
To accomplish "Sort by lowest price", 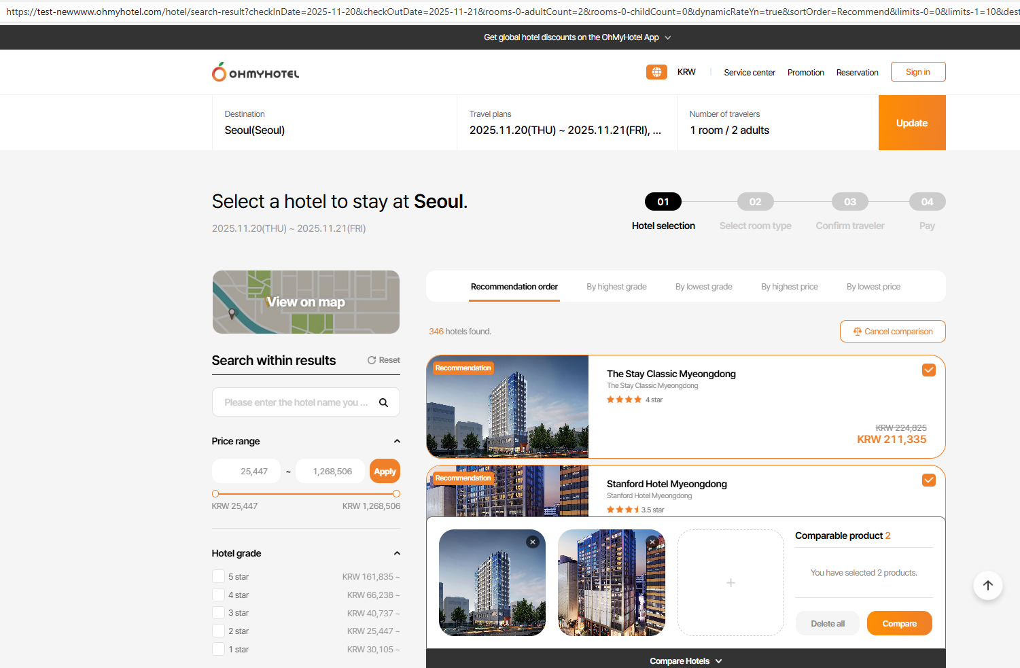I will click(873, 287).
